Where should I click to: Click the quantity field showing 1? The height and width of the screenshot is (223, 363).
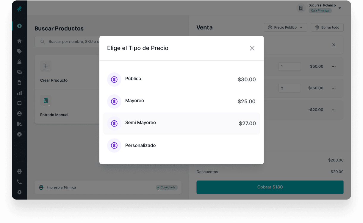click(x=289, y=66)
